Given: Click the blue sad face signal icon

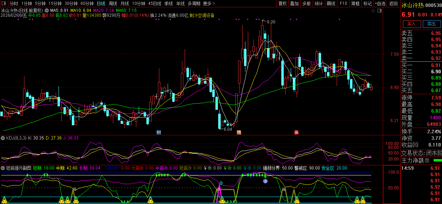Looking at the screenshot, I should coord(265,181).
